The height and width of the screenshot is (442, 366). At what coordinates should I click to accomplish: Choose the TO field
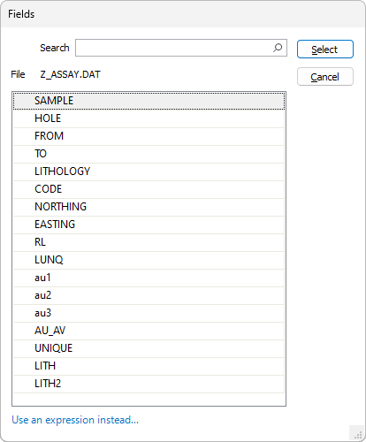[x=149, y=154]
